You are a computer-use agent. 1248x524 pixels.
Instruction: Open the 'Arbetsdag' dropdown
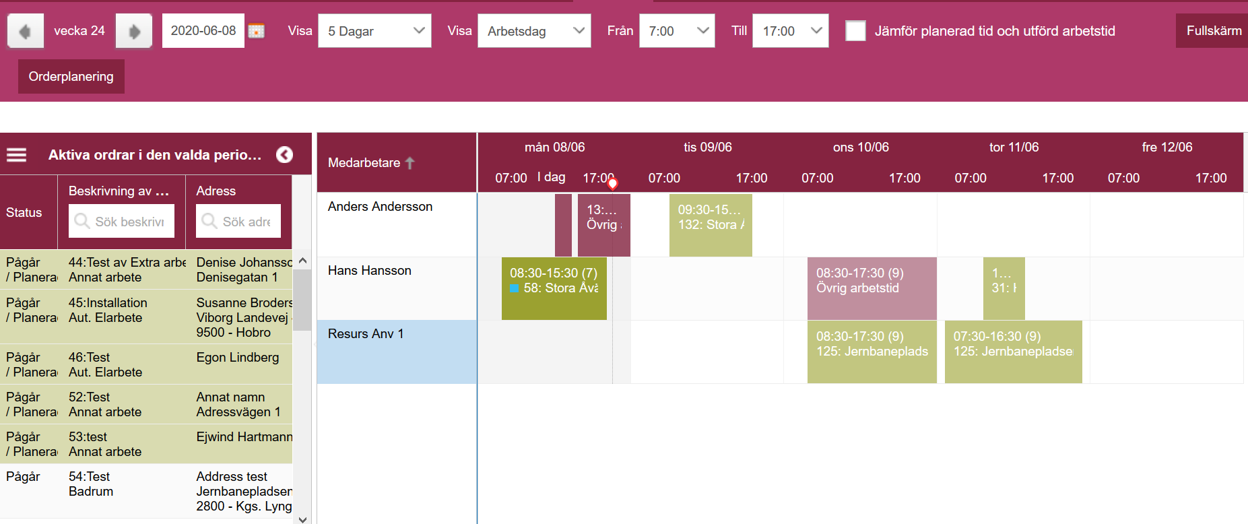(534, 31)
